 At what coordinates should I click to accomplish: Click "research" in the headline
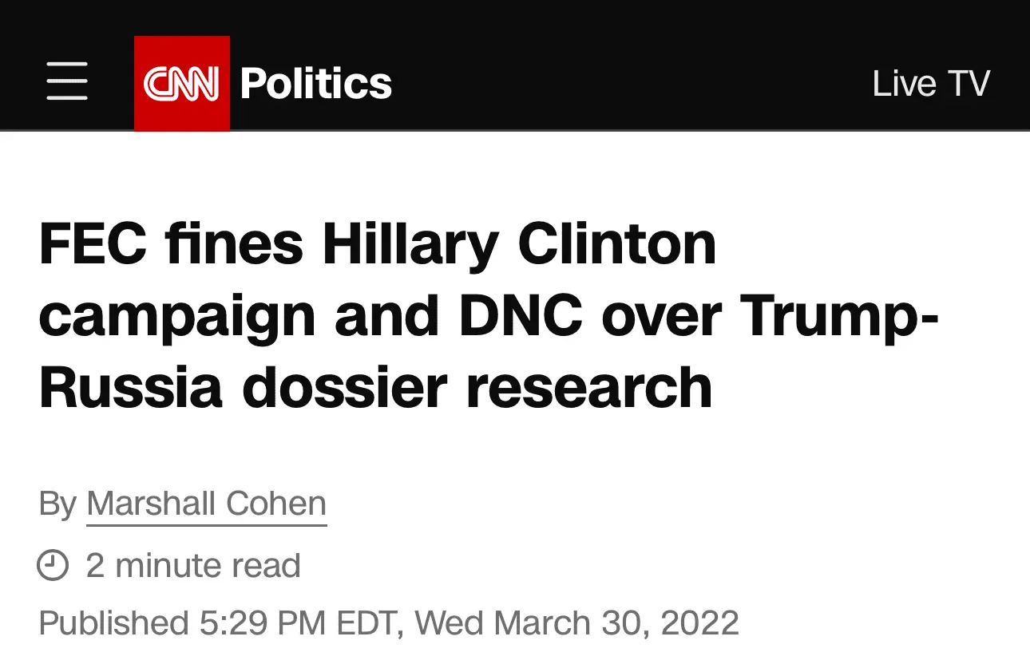point(588,388)
